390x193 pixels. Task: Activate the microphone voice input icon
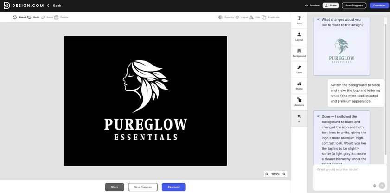(x=375, y=186)
